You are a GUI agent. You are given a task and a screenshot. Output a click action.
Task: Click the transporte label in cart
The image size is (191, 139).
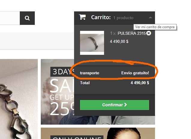[90, 73]
